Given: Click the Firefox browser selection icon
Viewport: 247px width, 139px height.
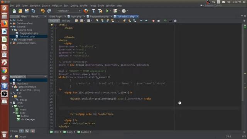Looking at the screenshot, I should click(x=86, y=11).
